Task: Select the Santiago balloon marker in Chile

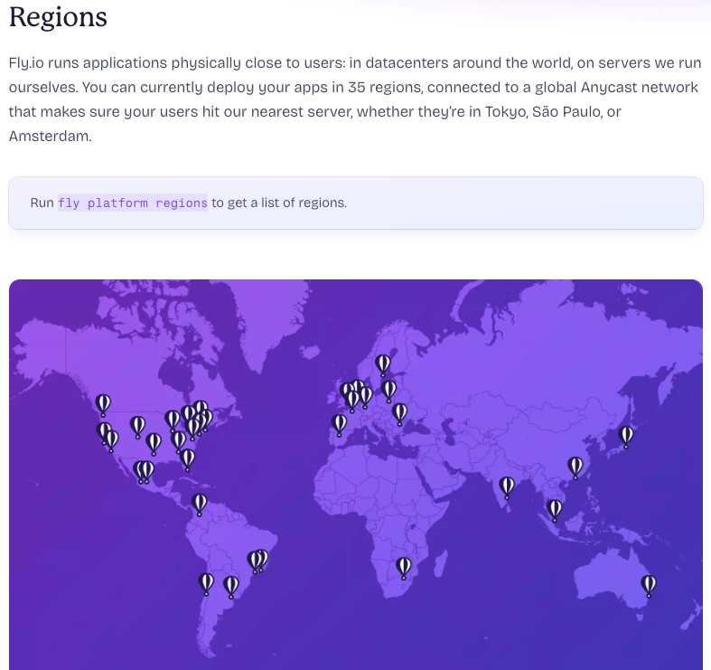Action: click(206, 584)
